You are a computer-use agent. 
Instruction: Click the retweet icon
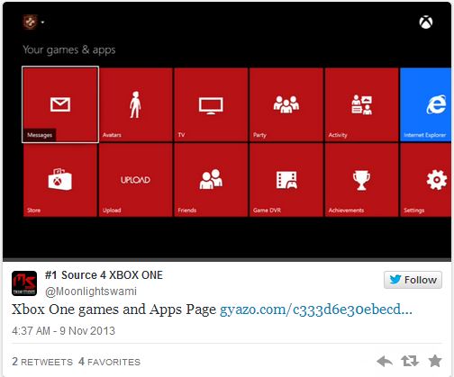click(410, 361)
